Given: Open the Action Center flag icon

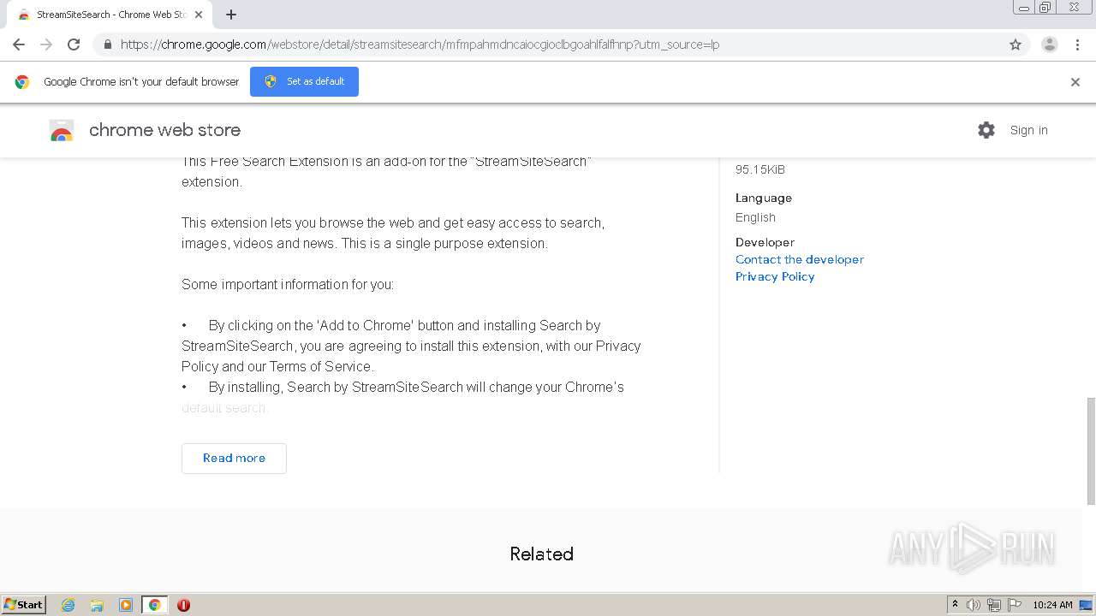Looking at the screenshot, I should [x=1015, y=605].
